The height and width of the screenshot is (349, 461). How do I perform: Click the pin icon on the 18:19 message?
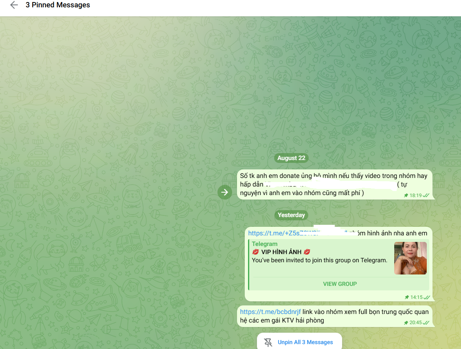tap(406, 195)
